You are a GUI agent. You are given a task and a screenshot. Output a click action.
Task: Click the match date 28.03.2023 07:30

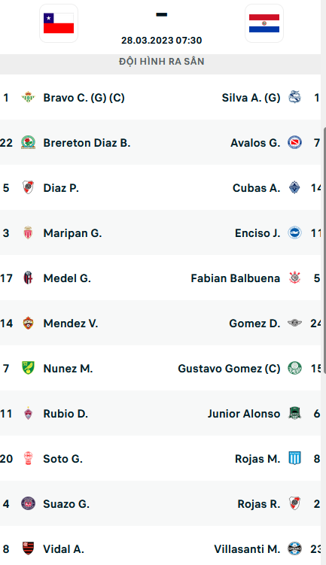click(162, 41)
